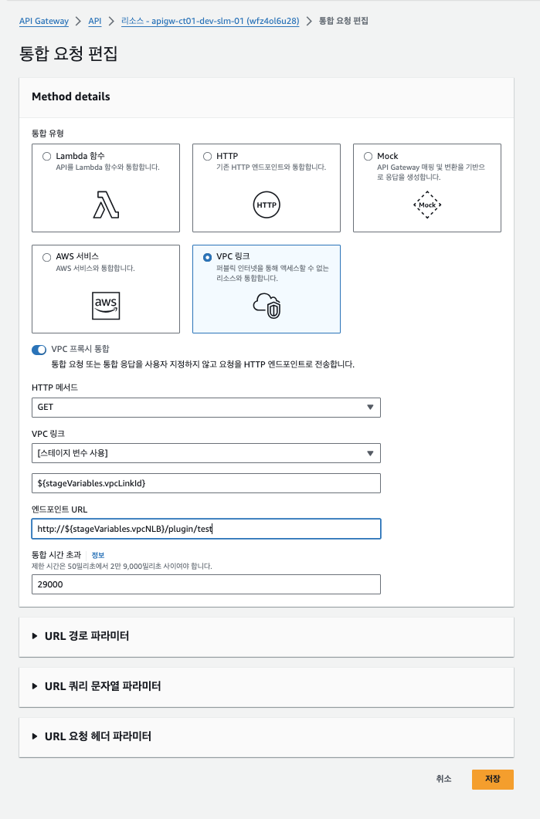
Task: Click the Mock card description text
Action: coord(431,172)
